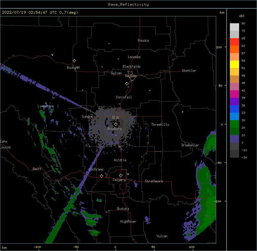Screen dimensions: 257x251
Task: Click the white plus marker north of Drumheller
Action: [x=182, y=112]
